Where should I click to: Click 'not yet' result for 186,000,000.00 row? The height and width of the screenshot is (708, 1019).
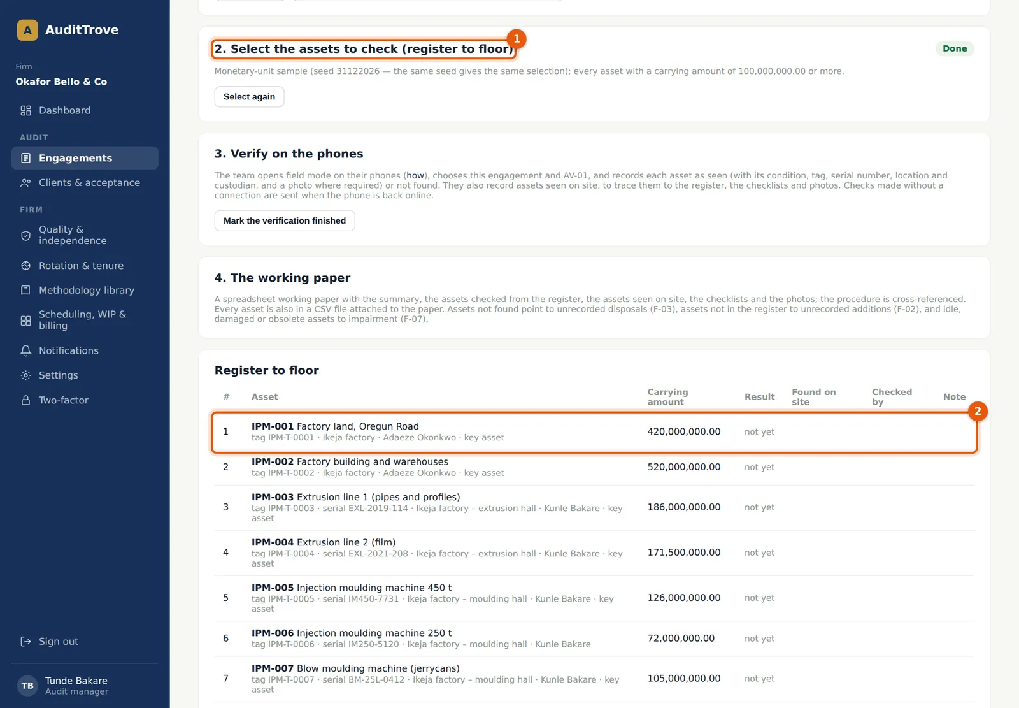[759, 507]
